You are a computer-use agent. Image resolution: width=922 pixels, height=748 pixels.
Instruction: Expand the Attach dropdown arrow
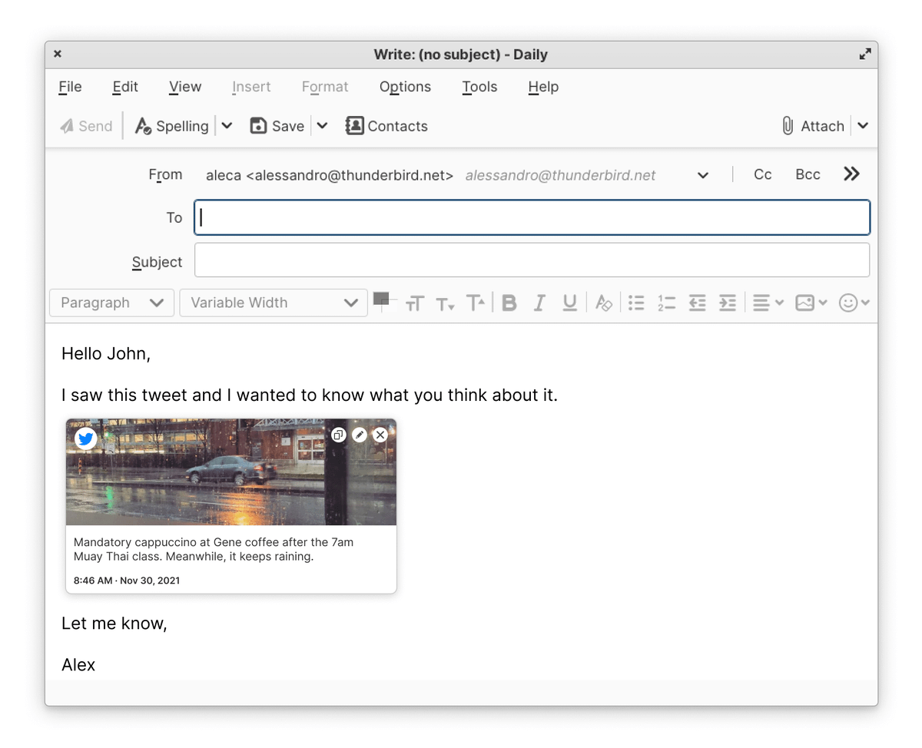863,126
